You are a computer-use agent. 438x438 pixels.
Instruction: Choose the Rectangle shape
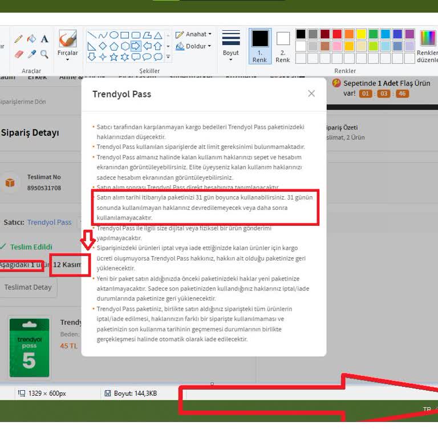coord(125,35)
